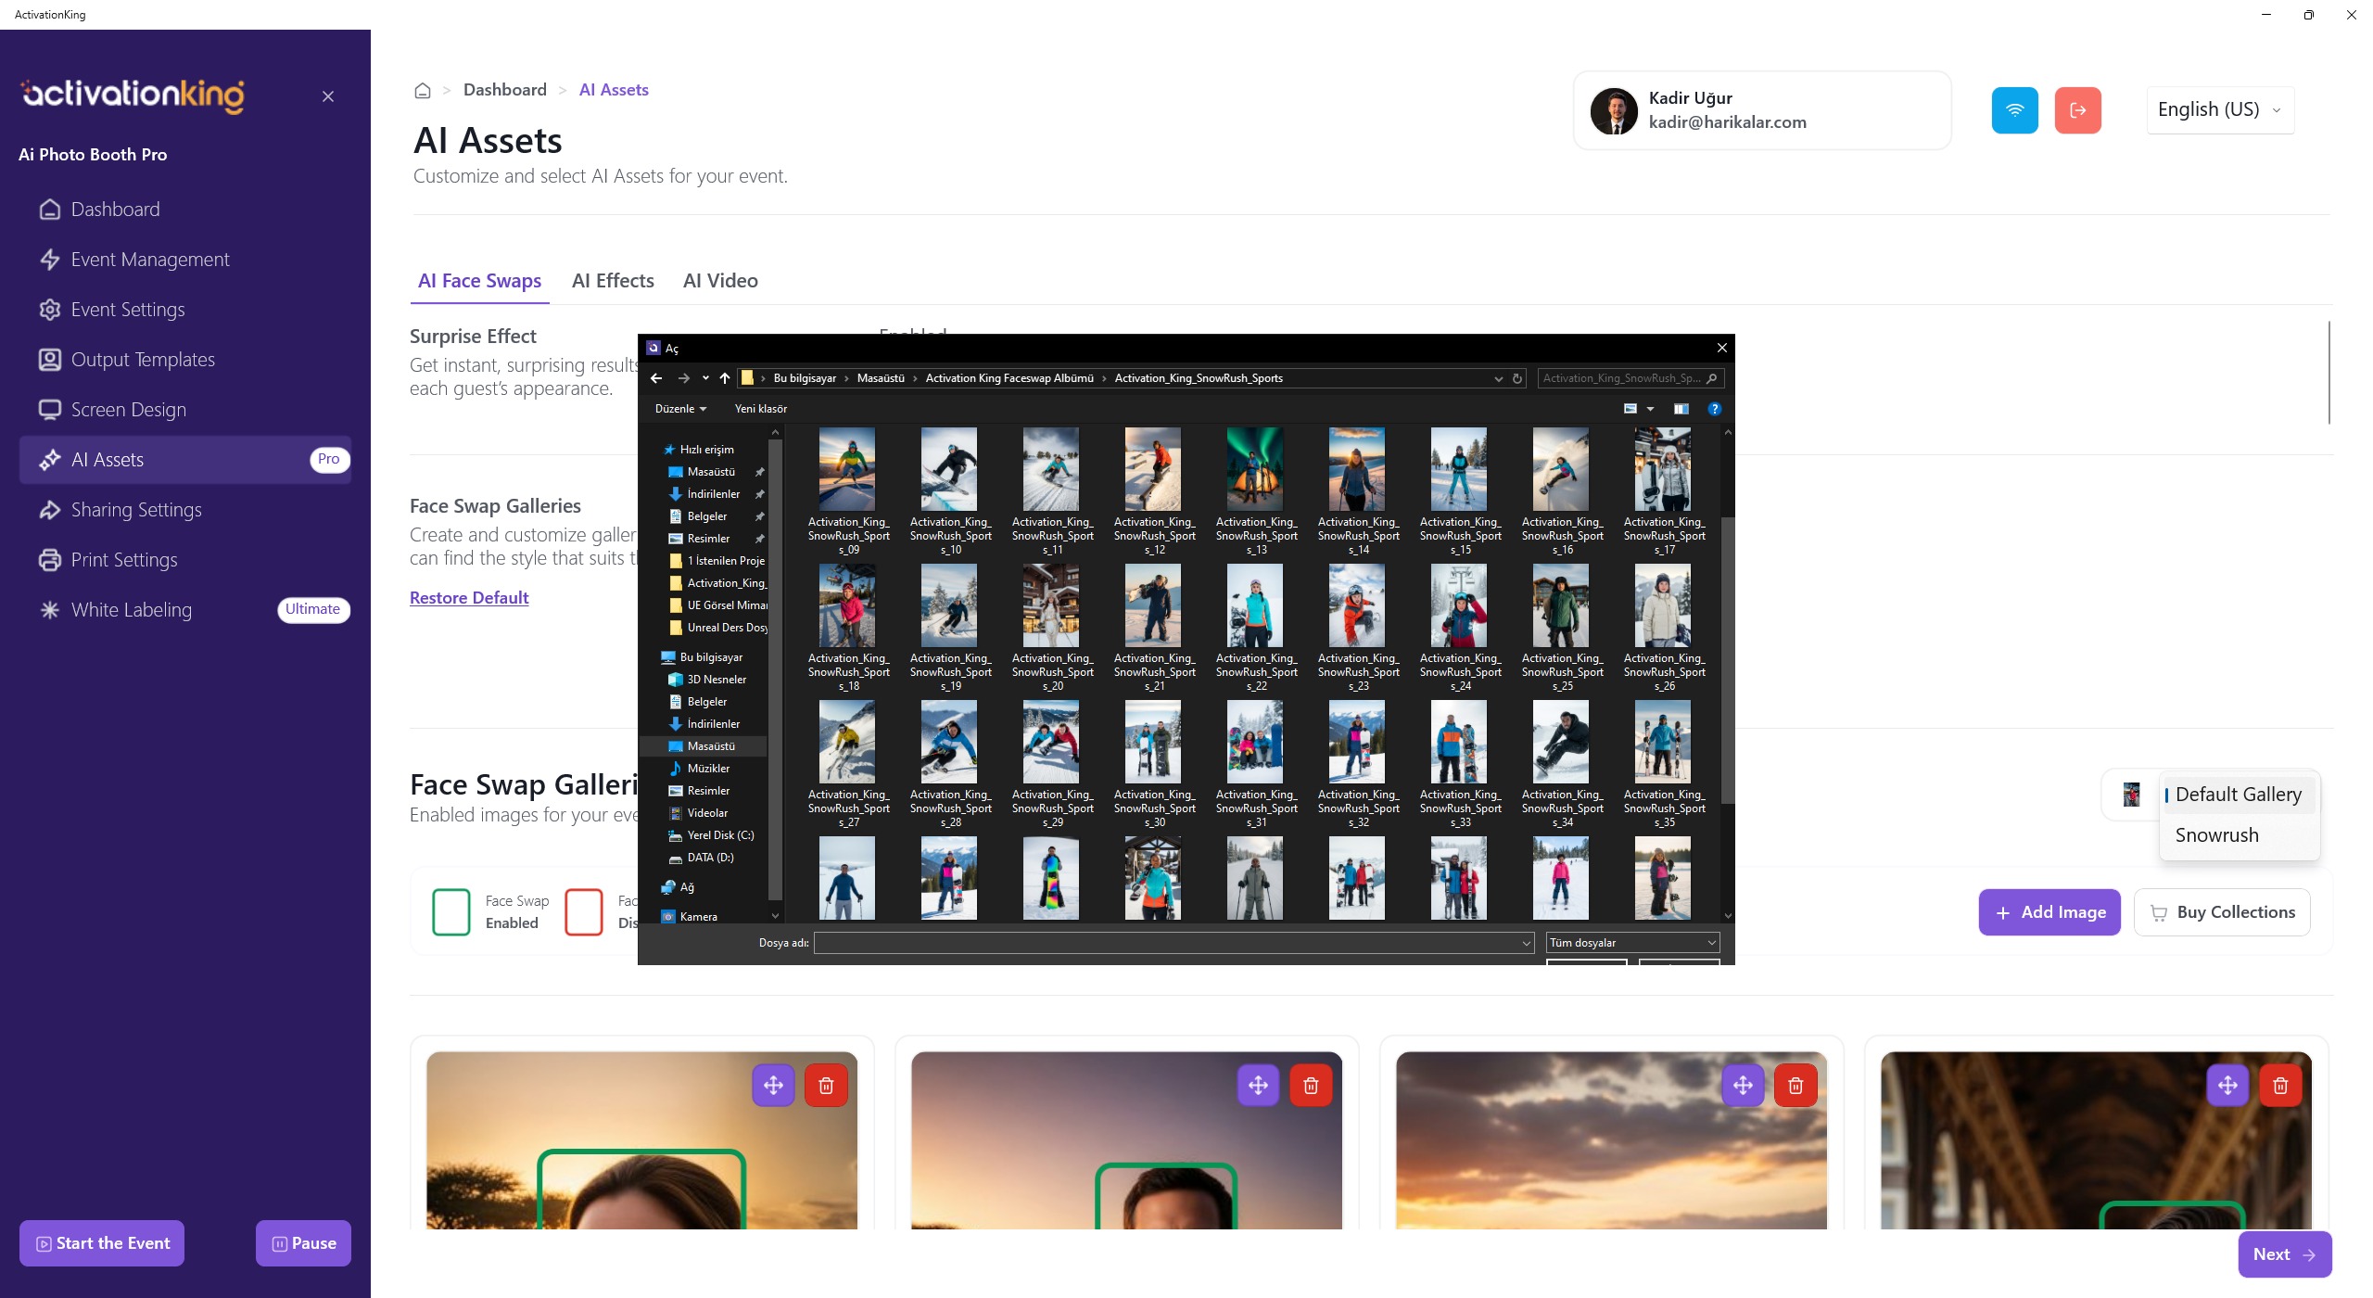This screenshot has width=2373, height=1298.
Task: Open Screen Design in the sidebar
Action: click(x=128, y=410)
